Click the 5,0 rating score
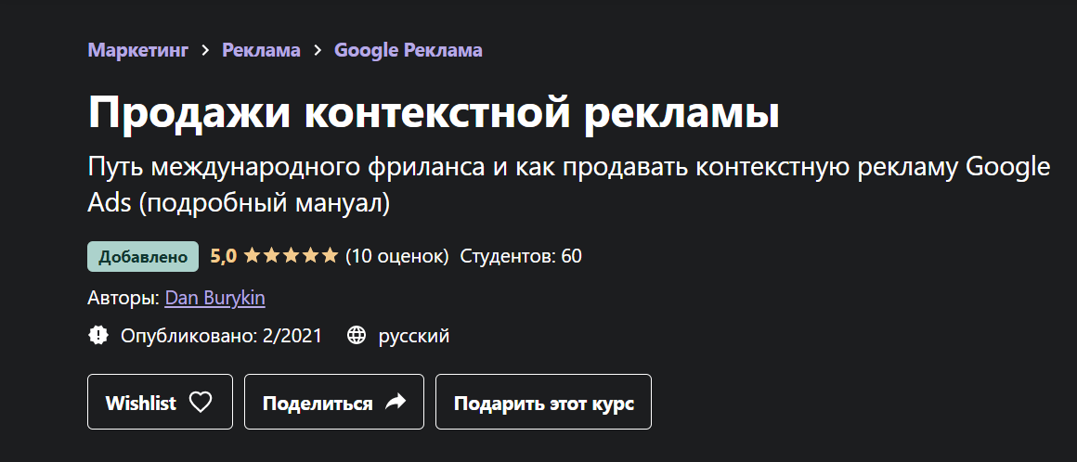The image size is (1077, 462). [223, 256]
